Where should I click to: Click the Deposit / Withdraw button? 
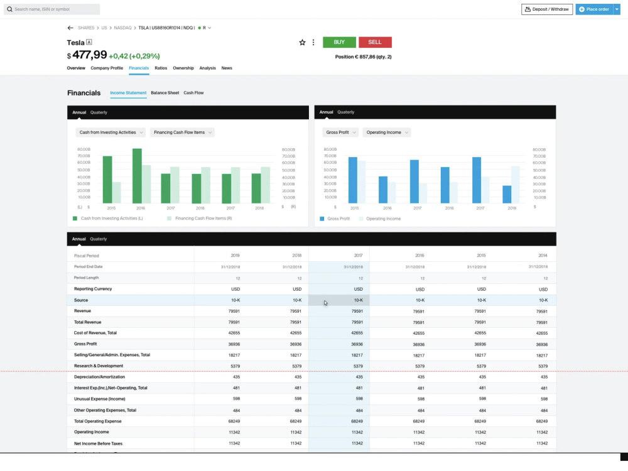547,9
